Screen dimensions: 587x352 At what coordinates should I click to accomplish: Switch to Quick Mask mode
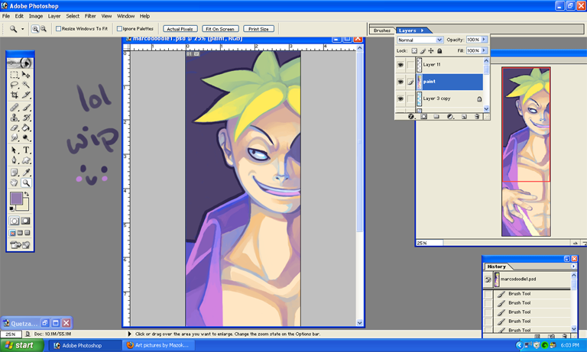[x=26, y=221]
